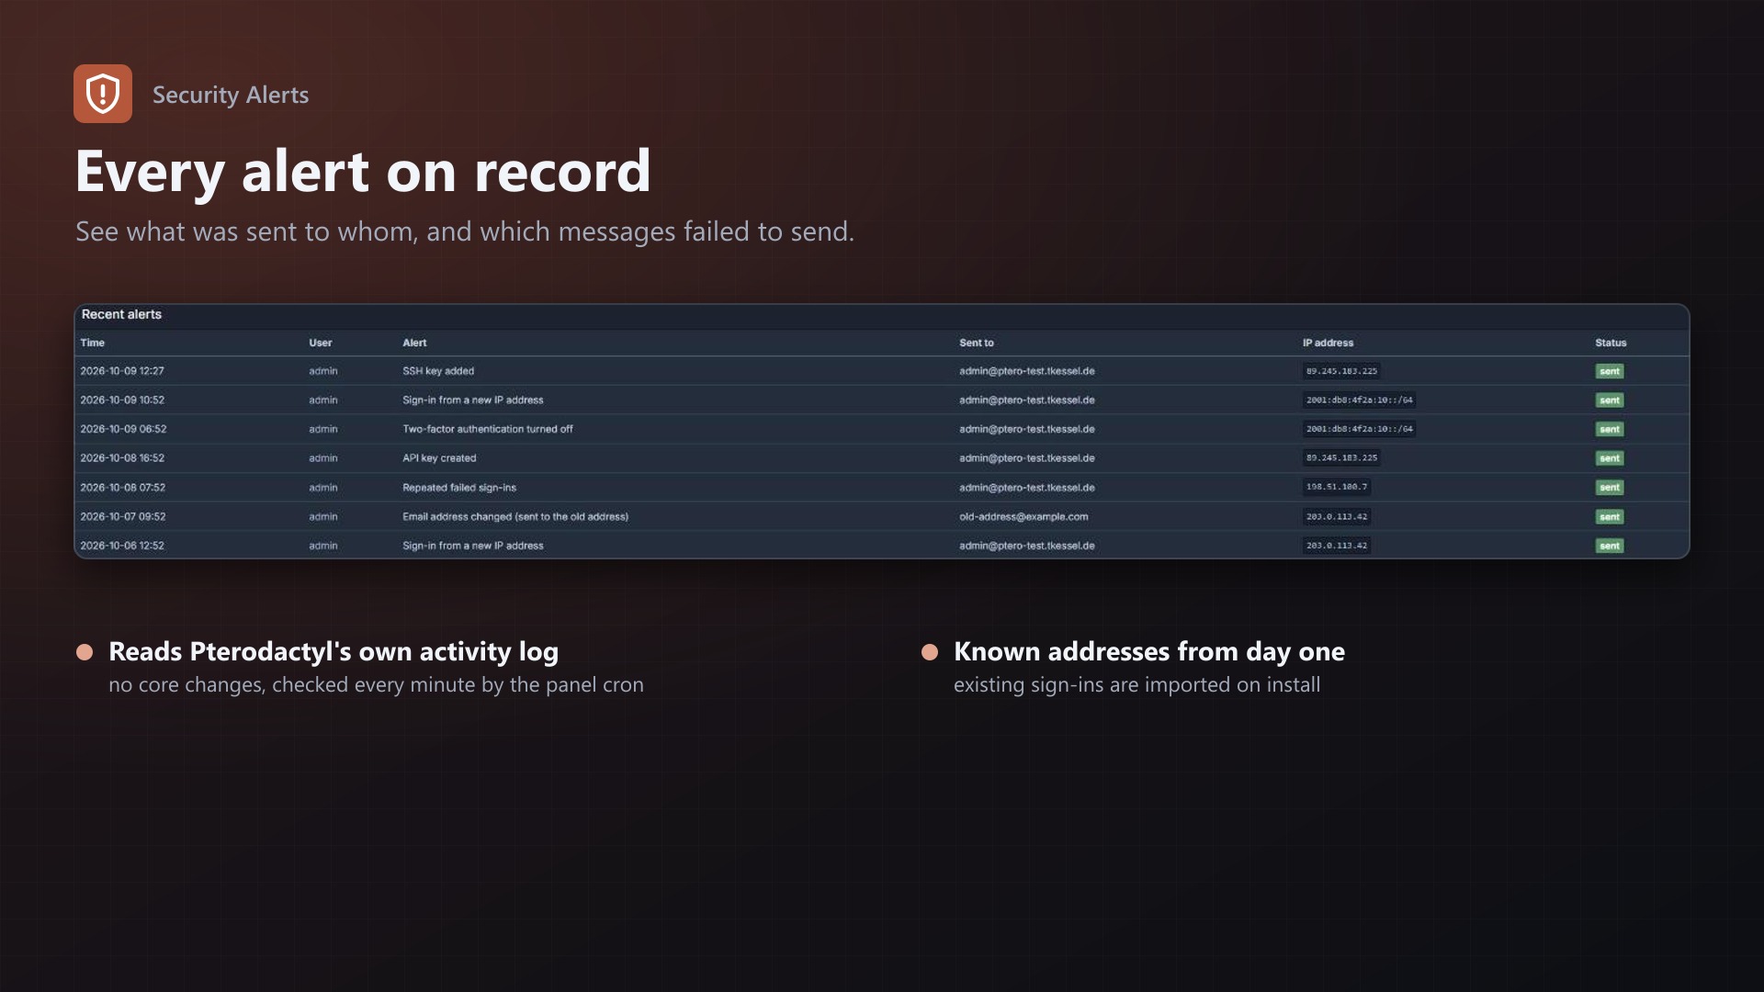Select the Alert column header
The image size is (1764, 992).
click(414, 343)
